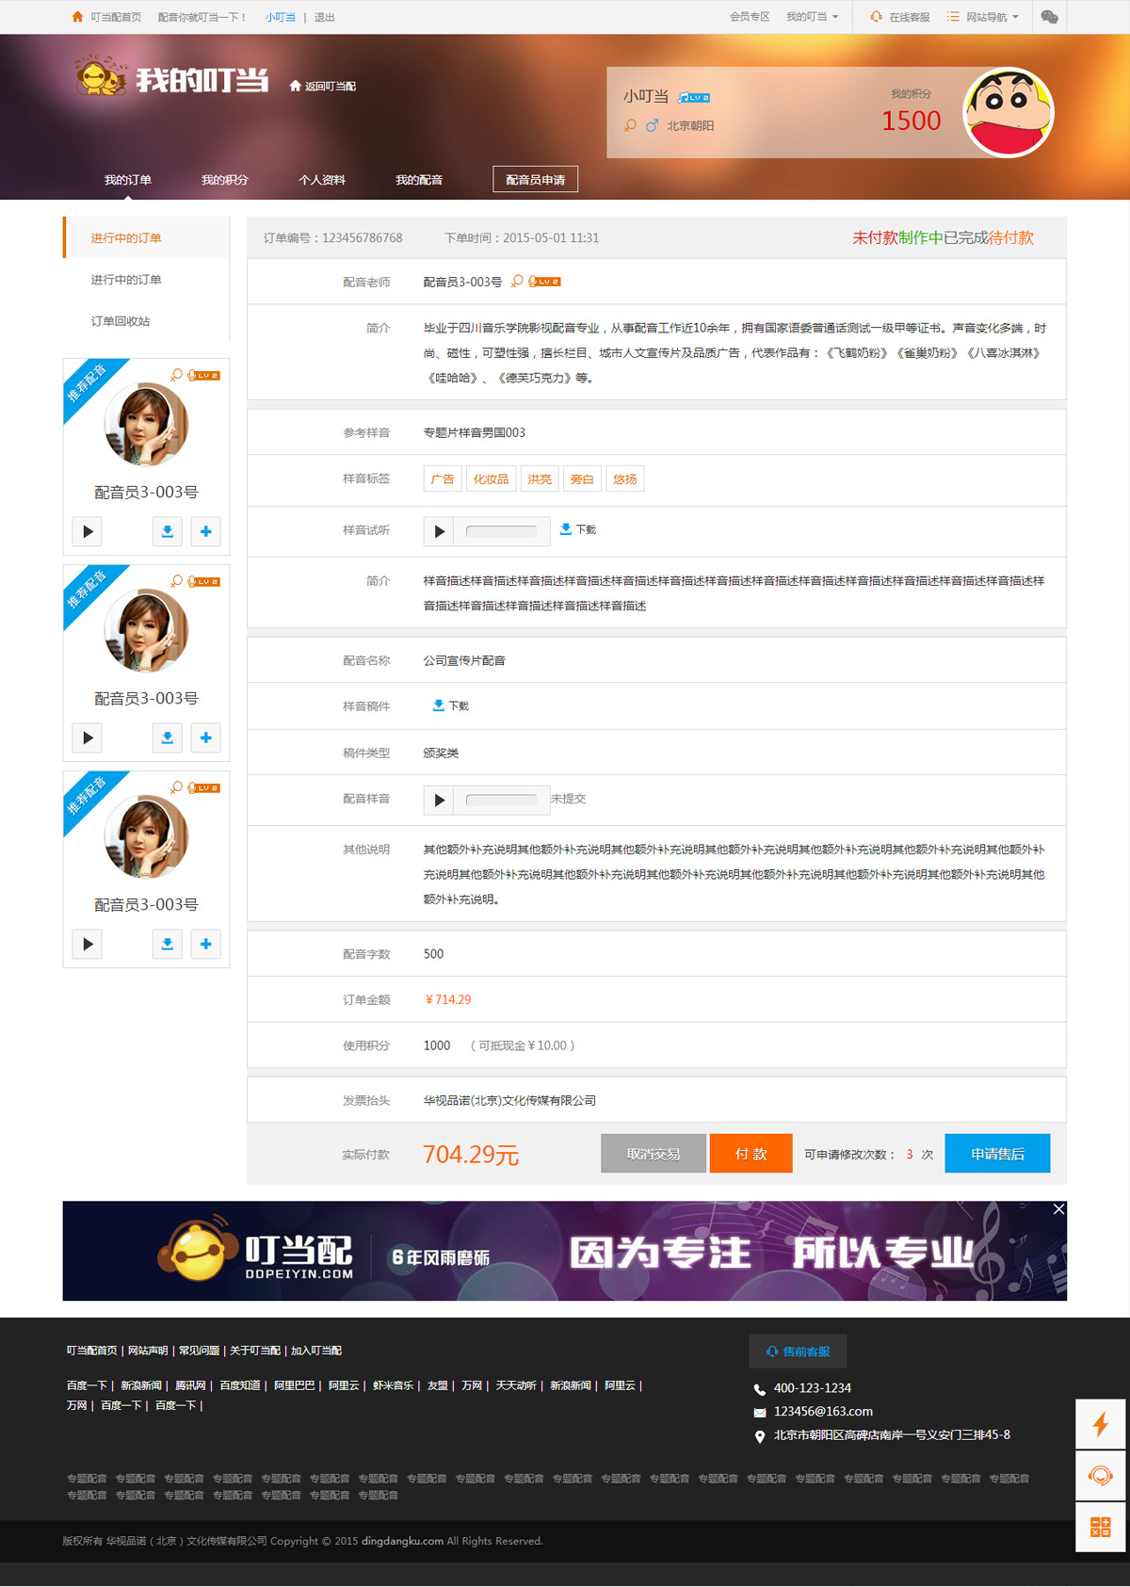
Task: Open the 我的订单 tab
Action: [128, 180]
